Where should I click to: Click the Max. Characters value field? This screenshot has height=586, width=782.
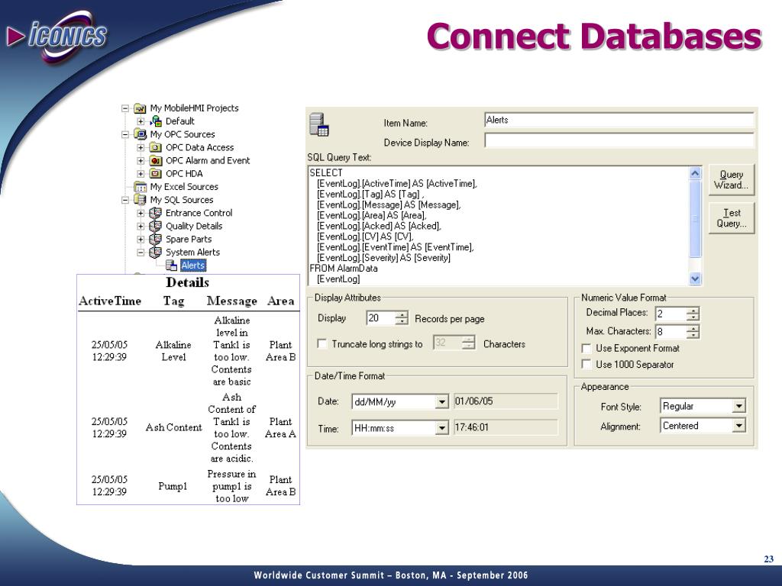point(671,331)
